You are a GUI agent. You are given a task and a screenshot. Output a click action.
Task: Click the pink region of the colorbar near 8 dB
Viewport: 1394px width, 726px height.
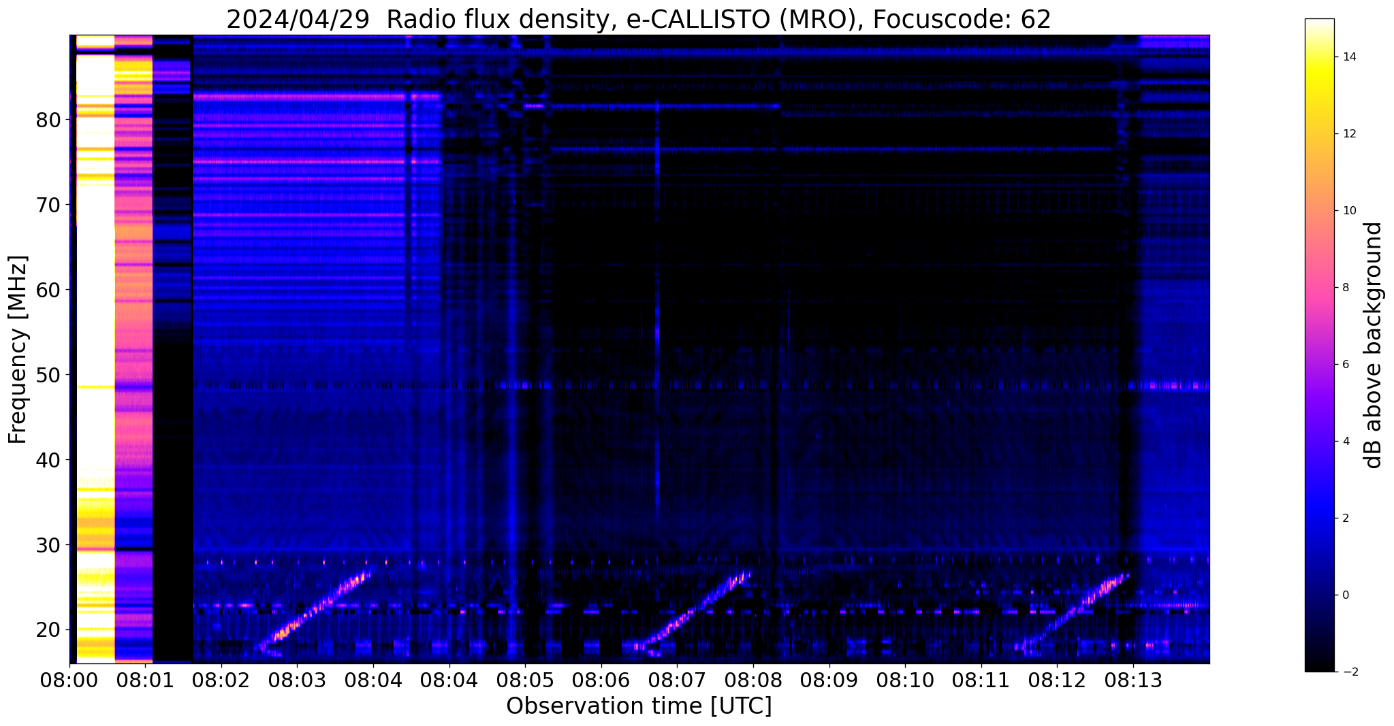[1319, 288]
